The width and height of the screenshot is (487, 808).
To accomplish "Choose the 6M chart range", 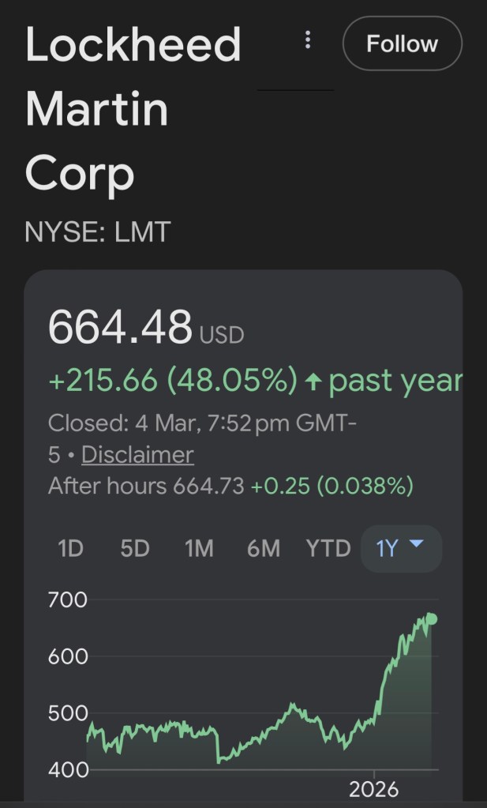I will tap(264, 548).
